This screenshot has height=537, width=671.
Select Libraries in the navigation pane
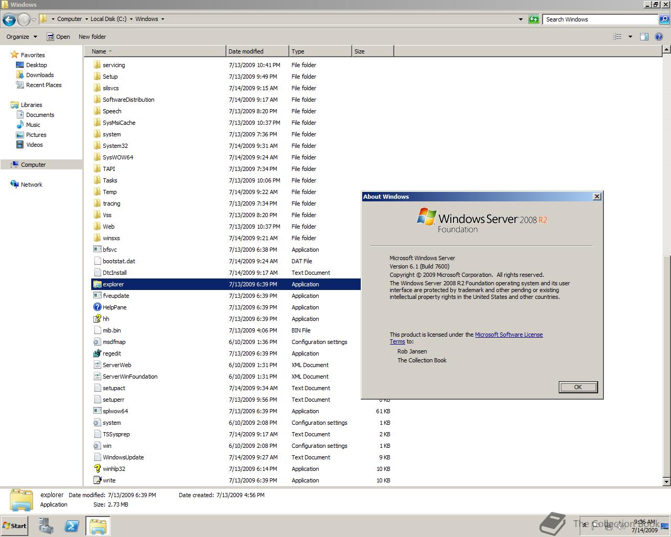31,105
